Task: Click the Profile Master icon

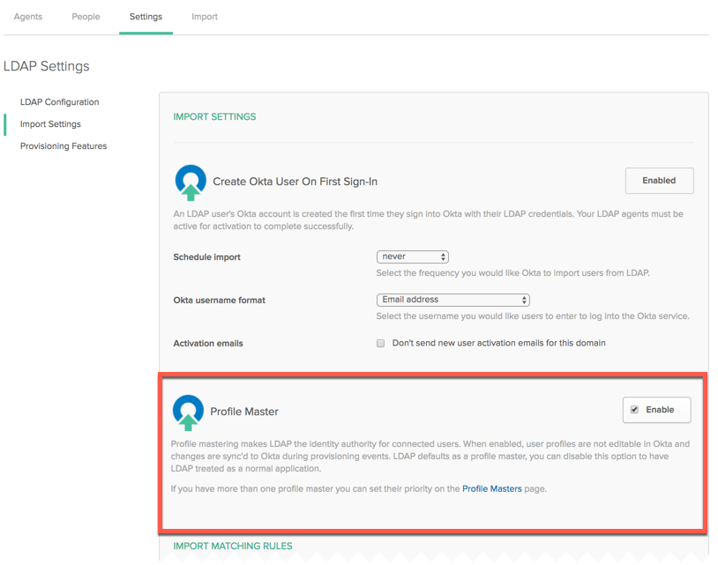Action: pos(188,413)
